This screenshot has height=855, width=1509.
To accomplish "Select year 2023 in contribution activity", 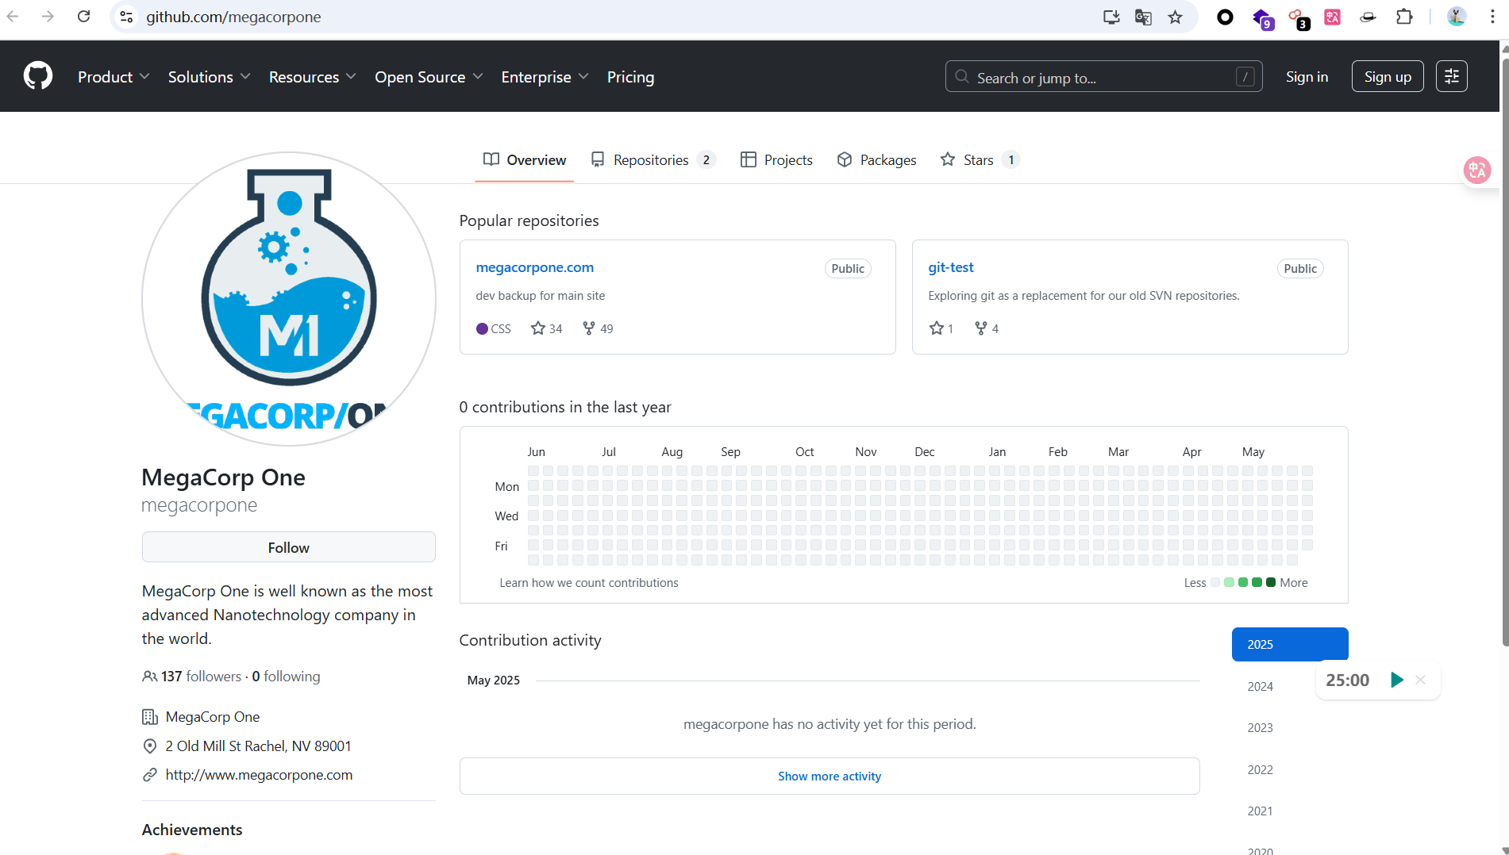I will [1261, 727].
